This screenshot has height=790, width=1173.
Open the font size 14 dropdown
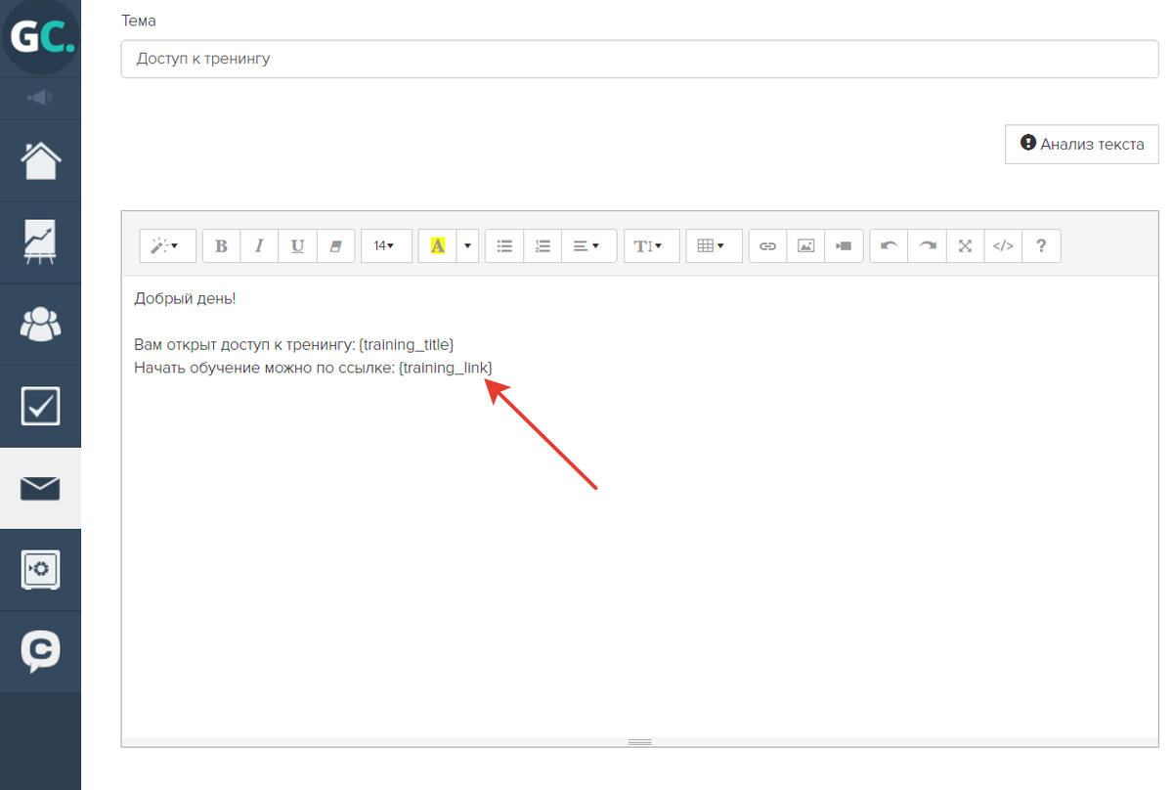[384, 246]
